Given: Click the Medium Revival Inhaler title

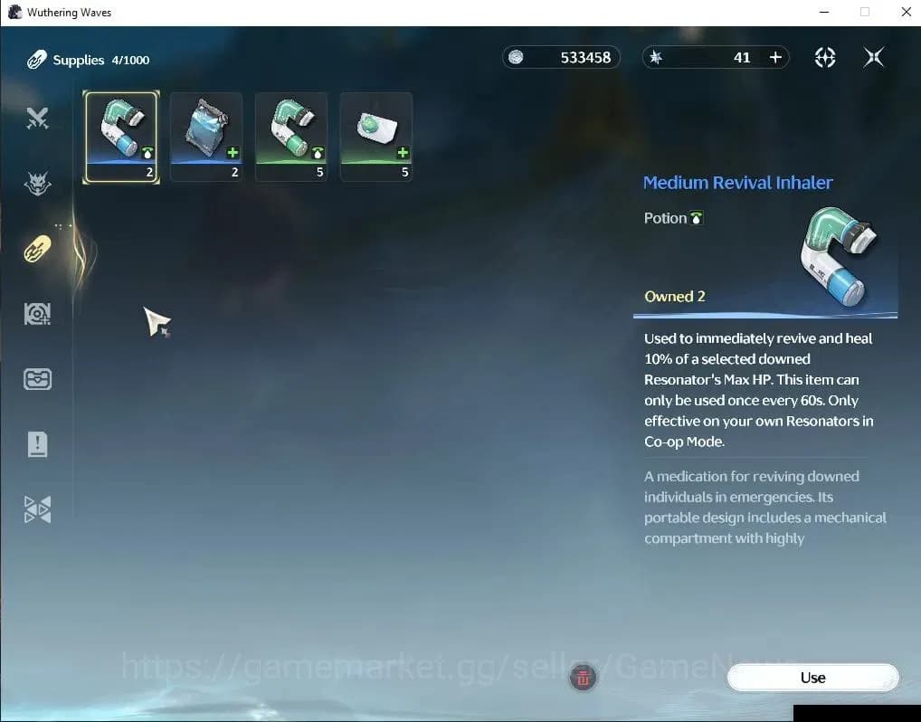Looking at the screenshot, I should tap(737, 183).
